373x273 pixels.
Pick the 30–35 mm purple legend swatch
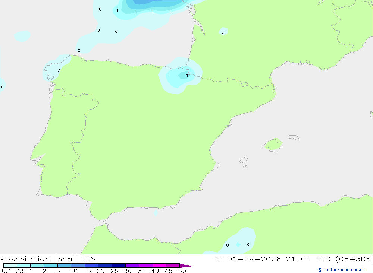pyautogui.click(x=132, y=266)
